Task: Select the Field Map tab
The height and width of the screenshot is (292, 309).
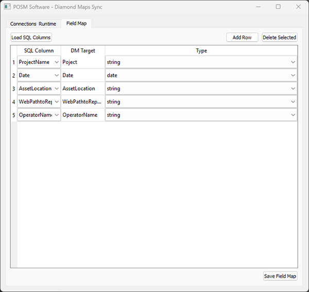Action: [76, 24]
